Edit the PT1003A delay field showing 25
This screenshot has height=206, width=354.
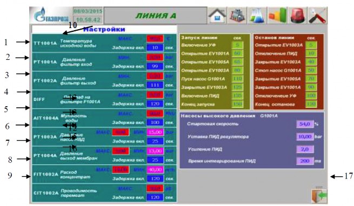pyautogui.click(x=155, y=141)
